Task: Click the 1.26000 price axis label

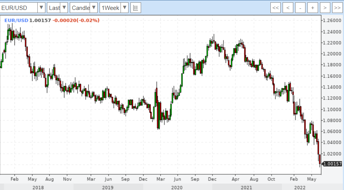Action: click(x=333, y=20)
